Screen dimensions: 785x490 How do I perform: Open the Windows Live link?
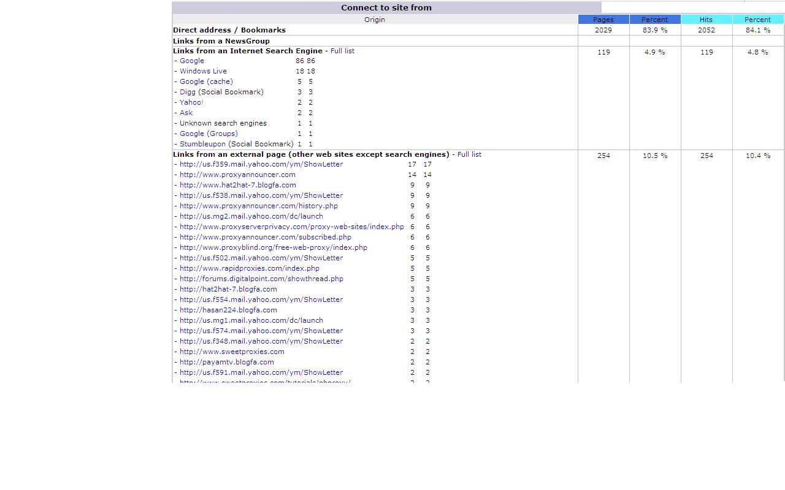tap(203, 71)
